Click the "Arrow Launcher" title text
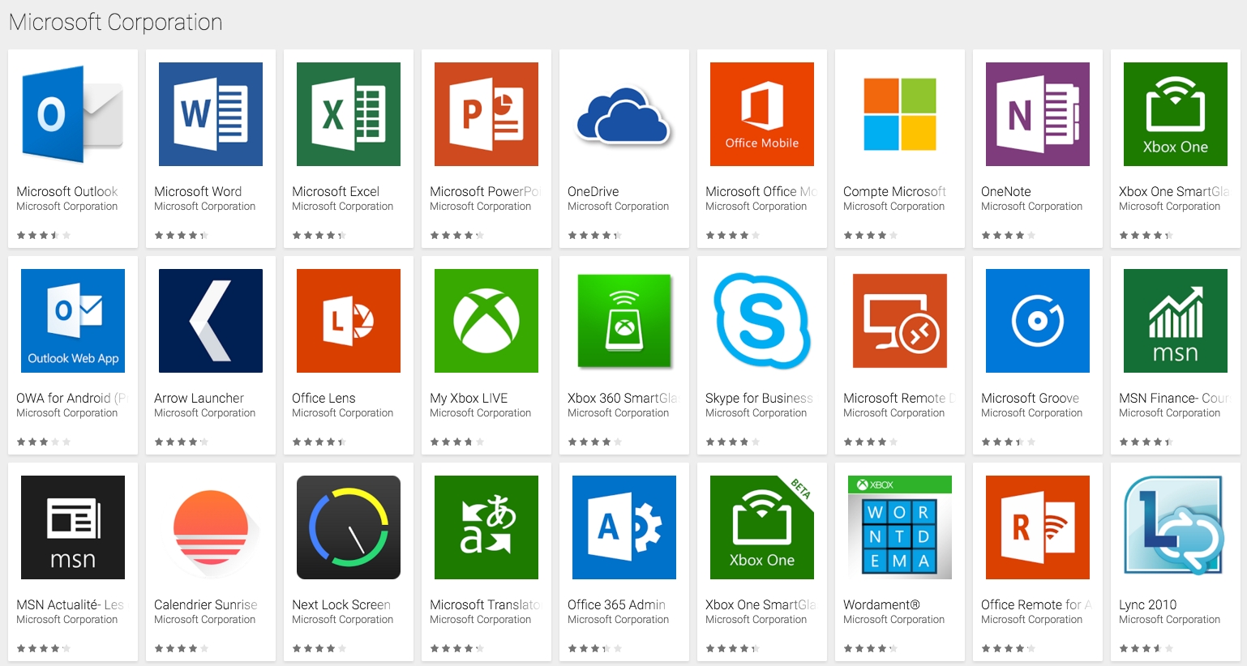The width and height of the screenshot is (1247, 666). [x=199, y=398]
